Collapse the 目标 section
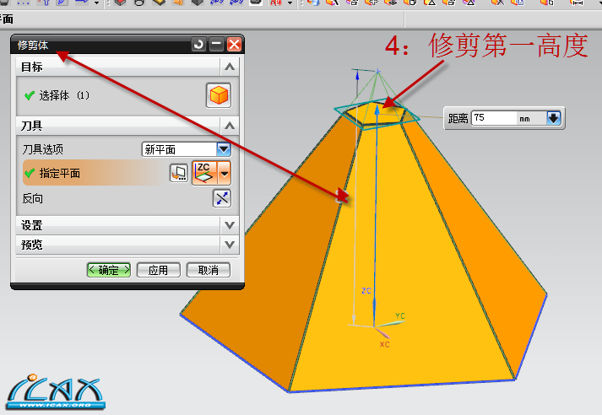Viewport: 602px width, 415px height. (x=230, y=67)
